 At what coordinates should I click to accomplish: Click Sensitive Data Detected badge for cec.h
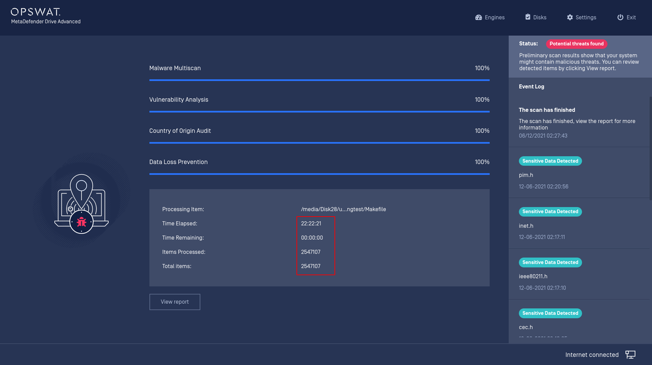[550, 313]
